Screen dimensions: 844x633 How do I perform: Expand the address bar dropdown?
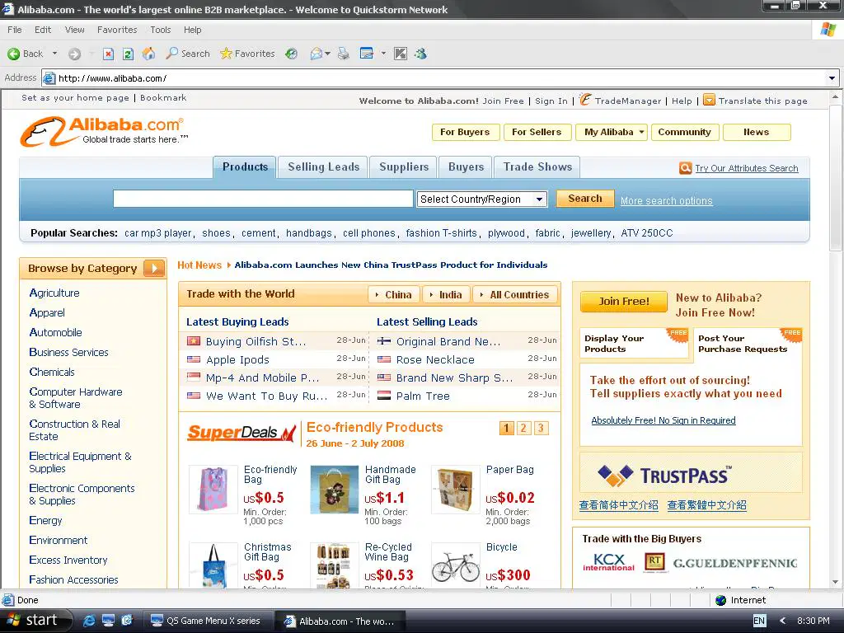[x=832, y=78]
